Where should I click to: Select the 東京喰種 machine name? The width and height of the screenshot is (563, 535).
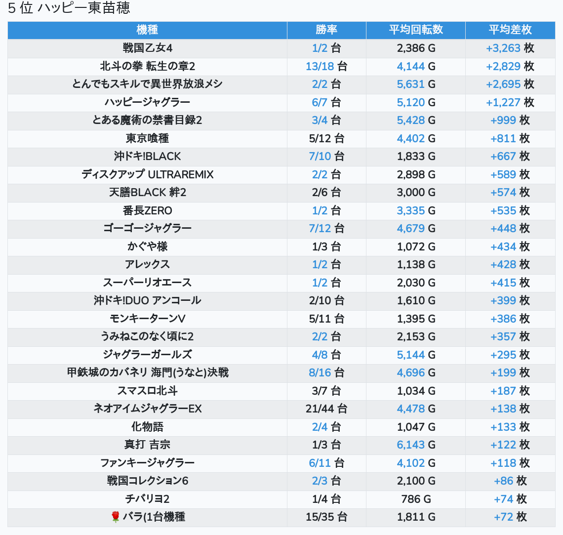click(147, 138)
